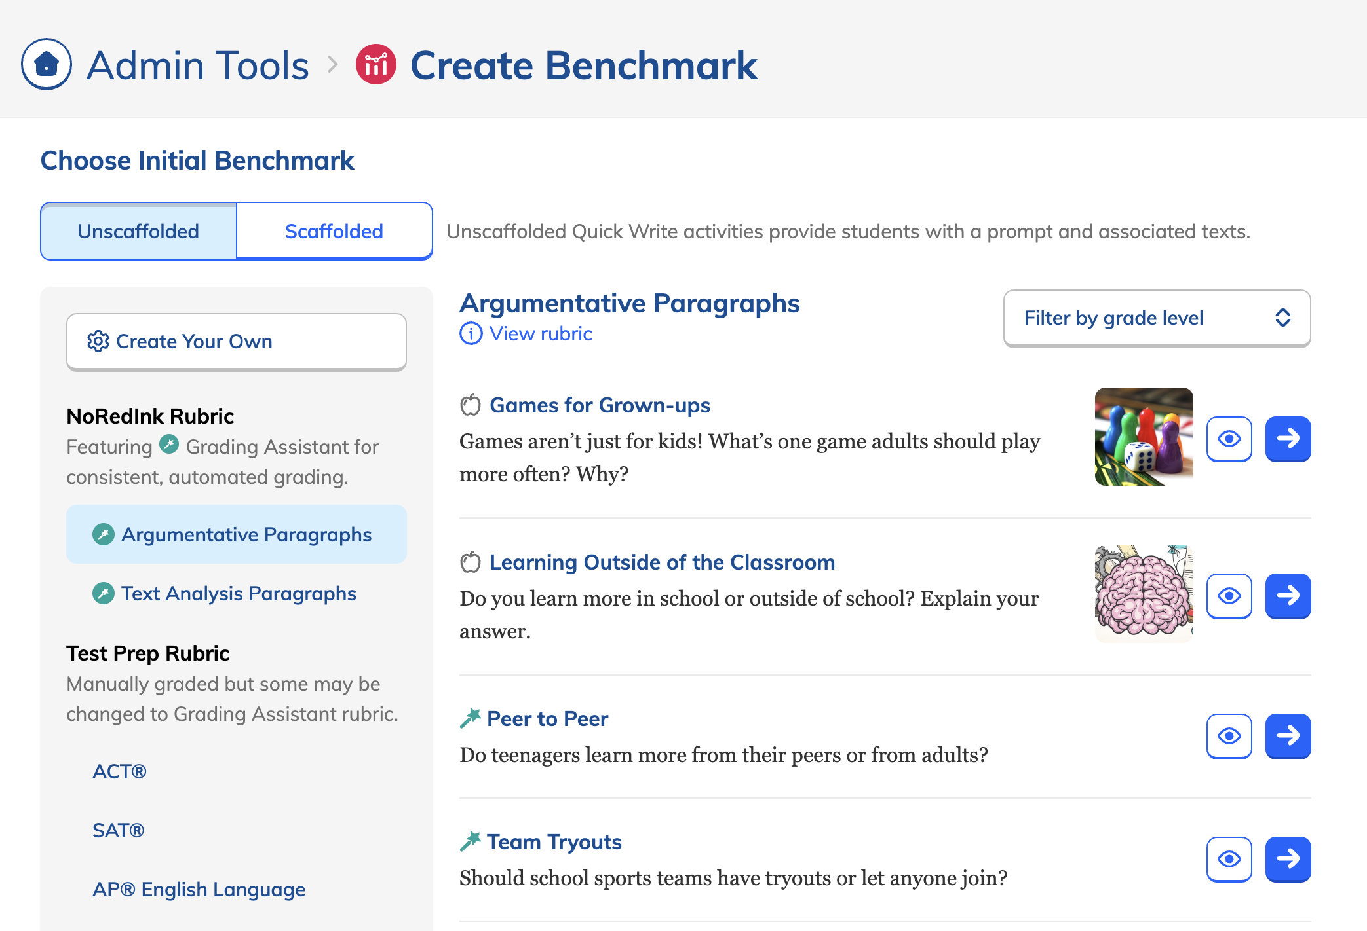1367x931 pixels.
Task: Preview Games for Grown-ups with eye button
Action: 1229,439
